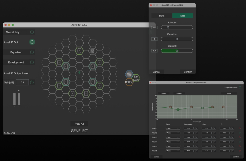Decrease Filter 4 gain with minus stepper
The height and width of the screenshot is (161, 246).
[213, 142]
